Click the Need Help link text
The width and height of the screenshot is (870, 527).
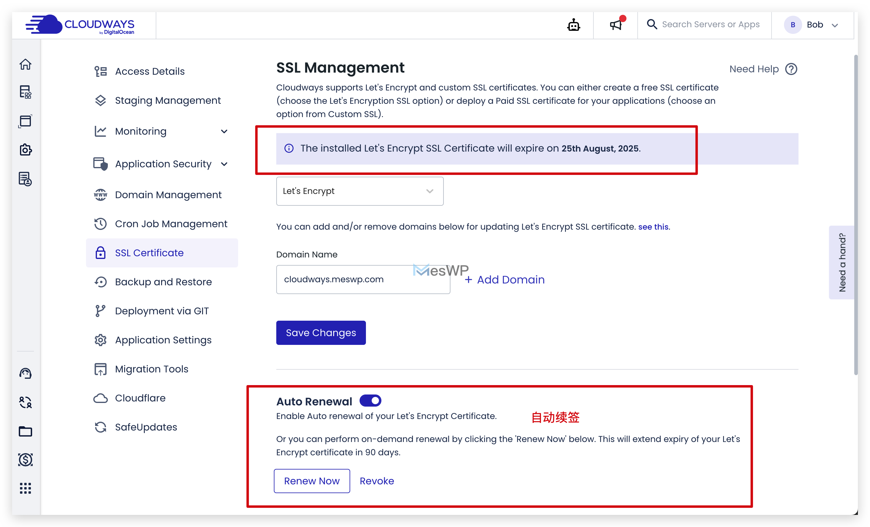point(754,69)
